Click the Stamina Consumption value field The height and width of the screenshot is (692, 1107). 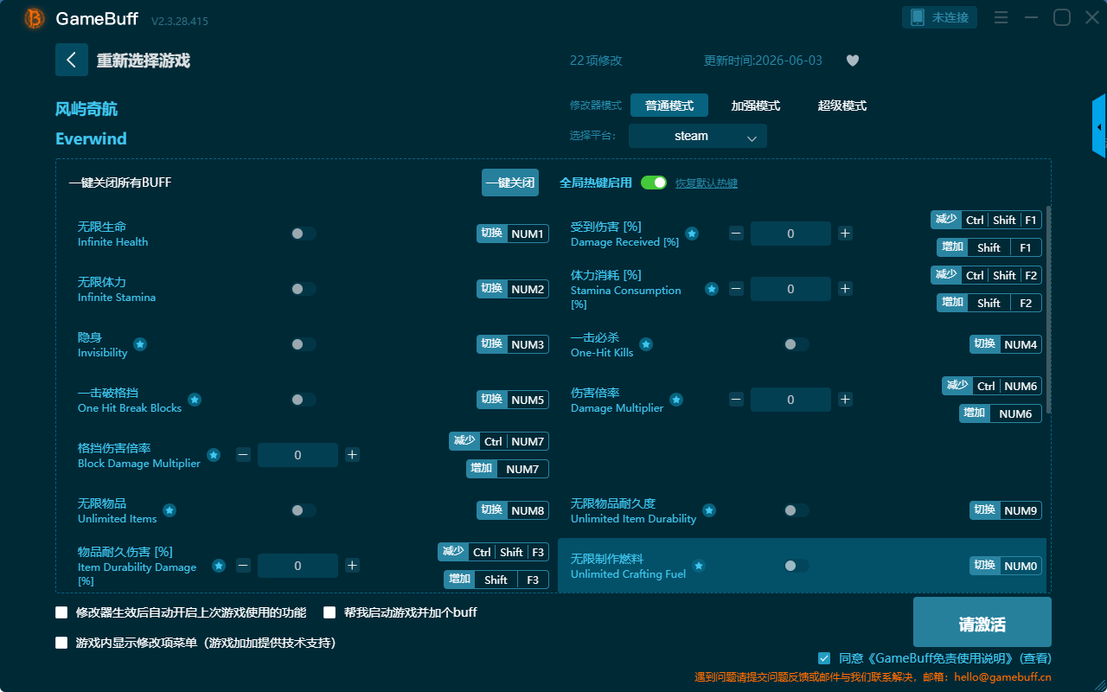pyautogui.click(x=790, y=289)
